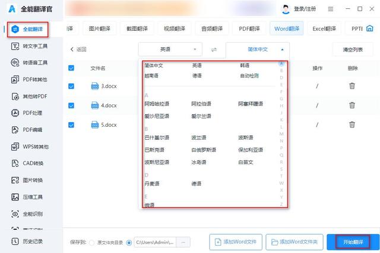Switch to the 图片翻译 tab

point(100,28)
